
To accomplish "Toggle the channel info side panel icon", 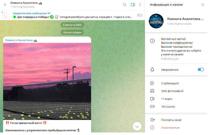I will coord(133,5).
